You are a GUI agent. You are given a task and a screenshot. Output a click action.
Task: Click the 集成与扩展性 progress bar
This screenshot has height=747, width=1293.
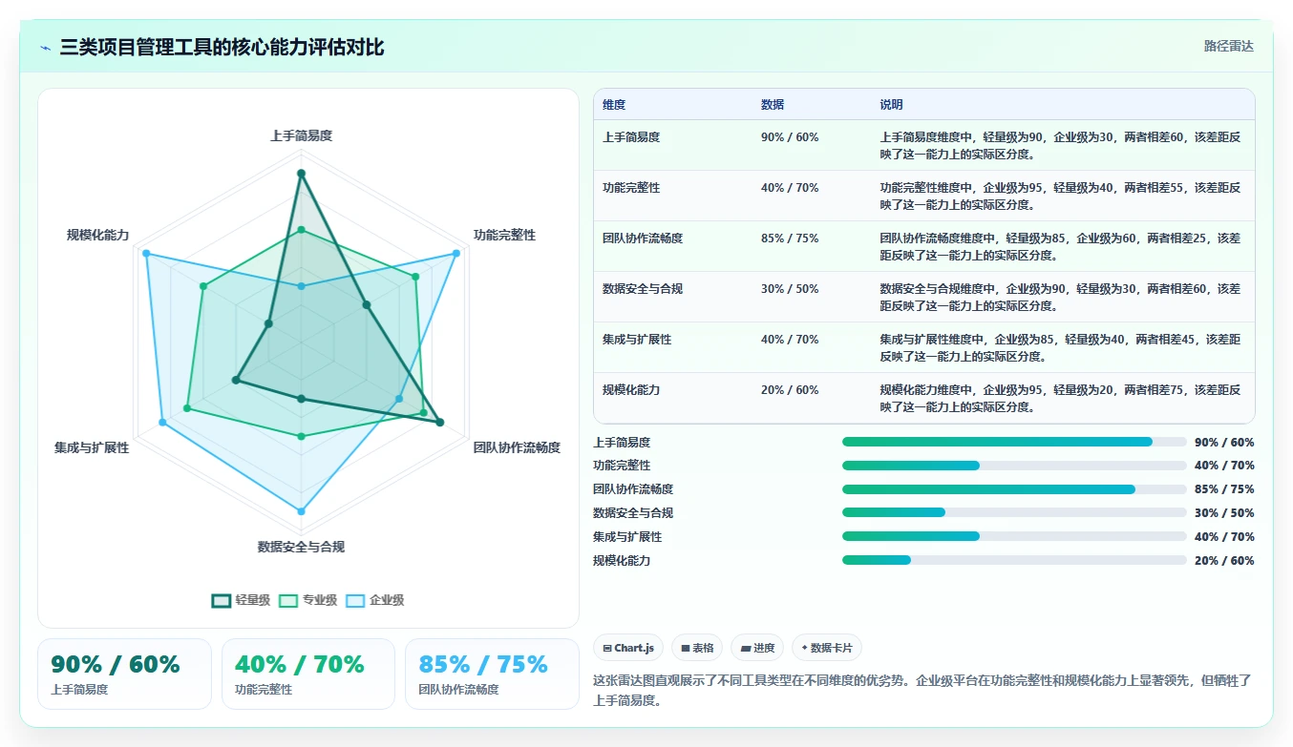pos(1014,536)
